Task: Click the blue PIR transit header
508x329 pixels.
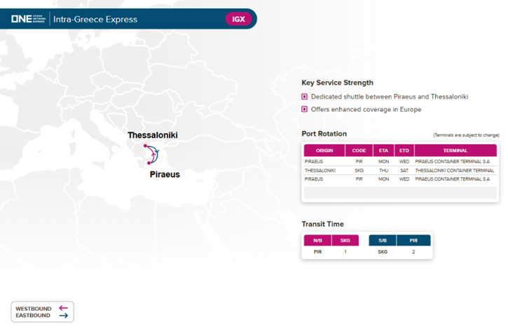Action: [x=413, y=240]
